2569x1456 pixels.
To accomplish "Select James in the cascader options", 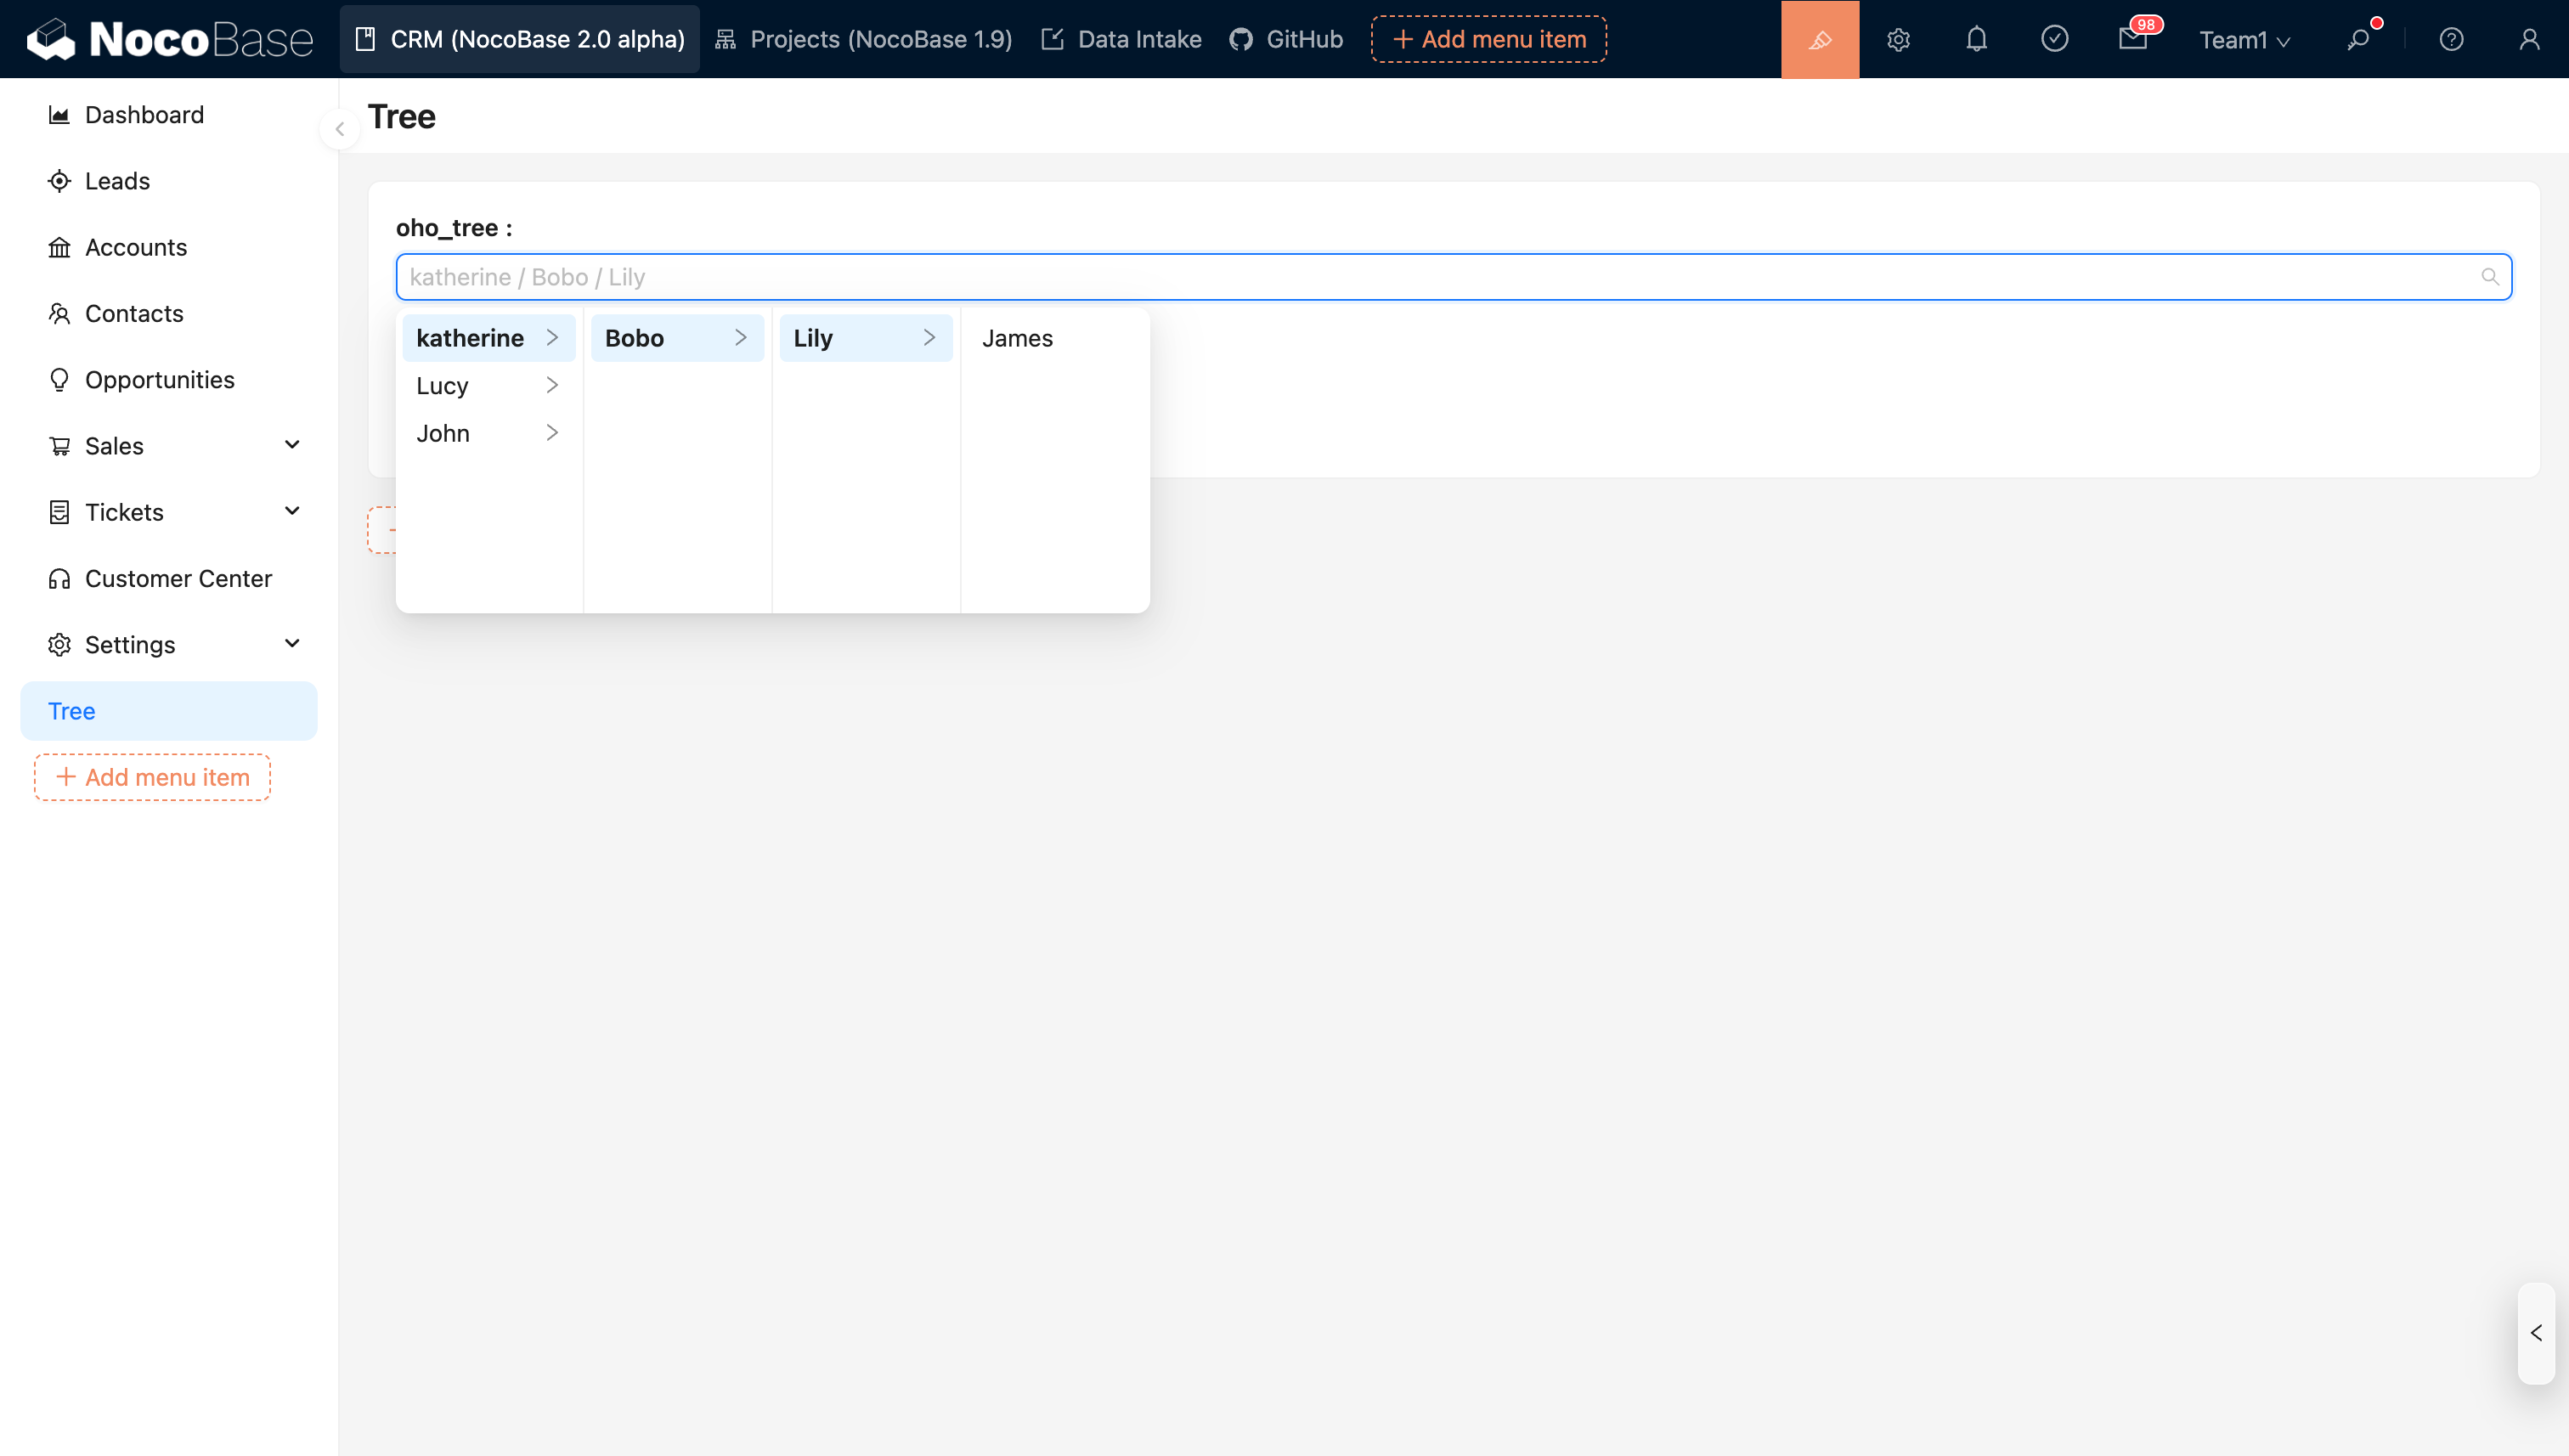I will [x=1017, y=338].
